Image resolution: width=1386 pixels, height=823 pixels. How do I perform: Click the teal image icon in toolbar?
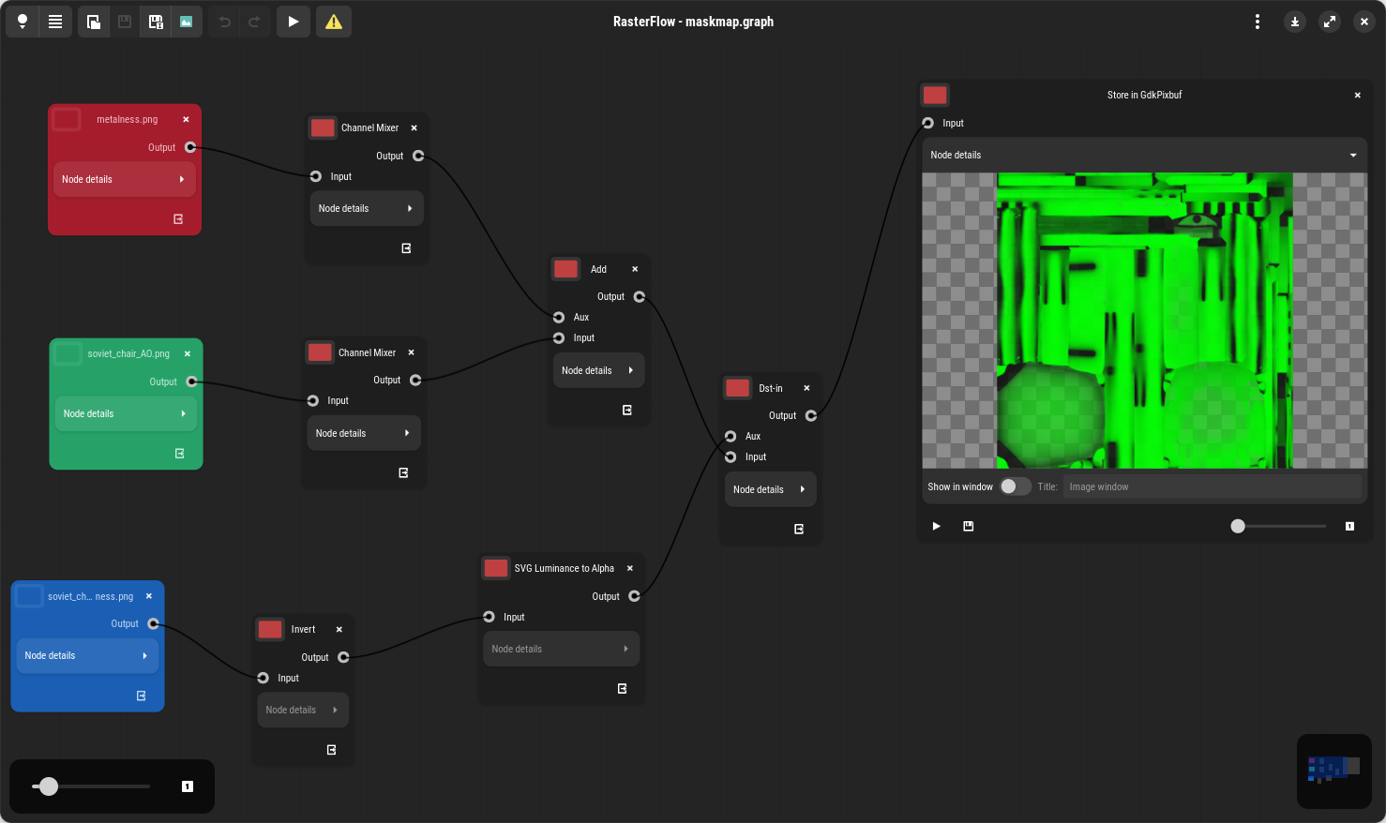click(186, 22)
